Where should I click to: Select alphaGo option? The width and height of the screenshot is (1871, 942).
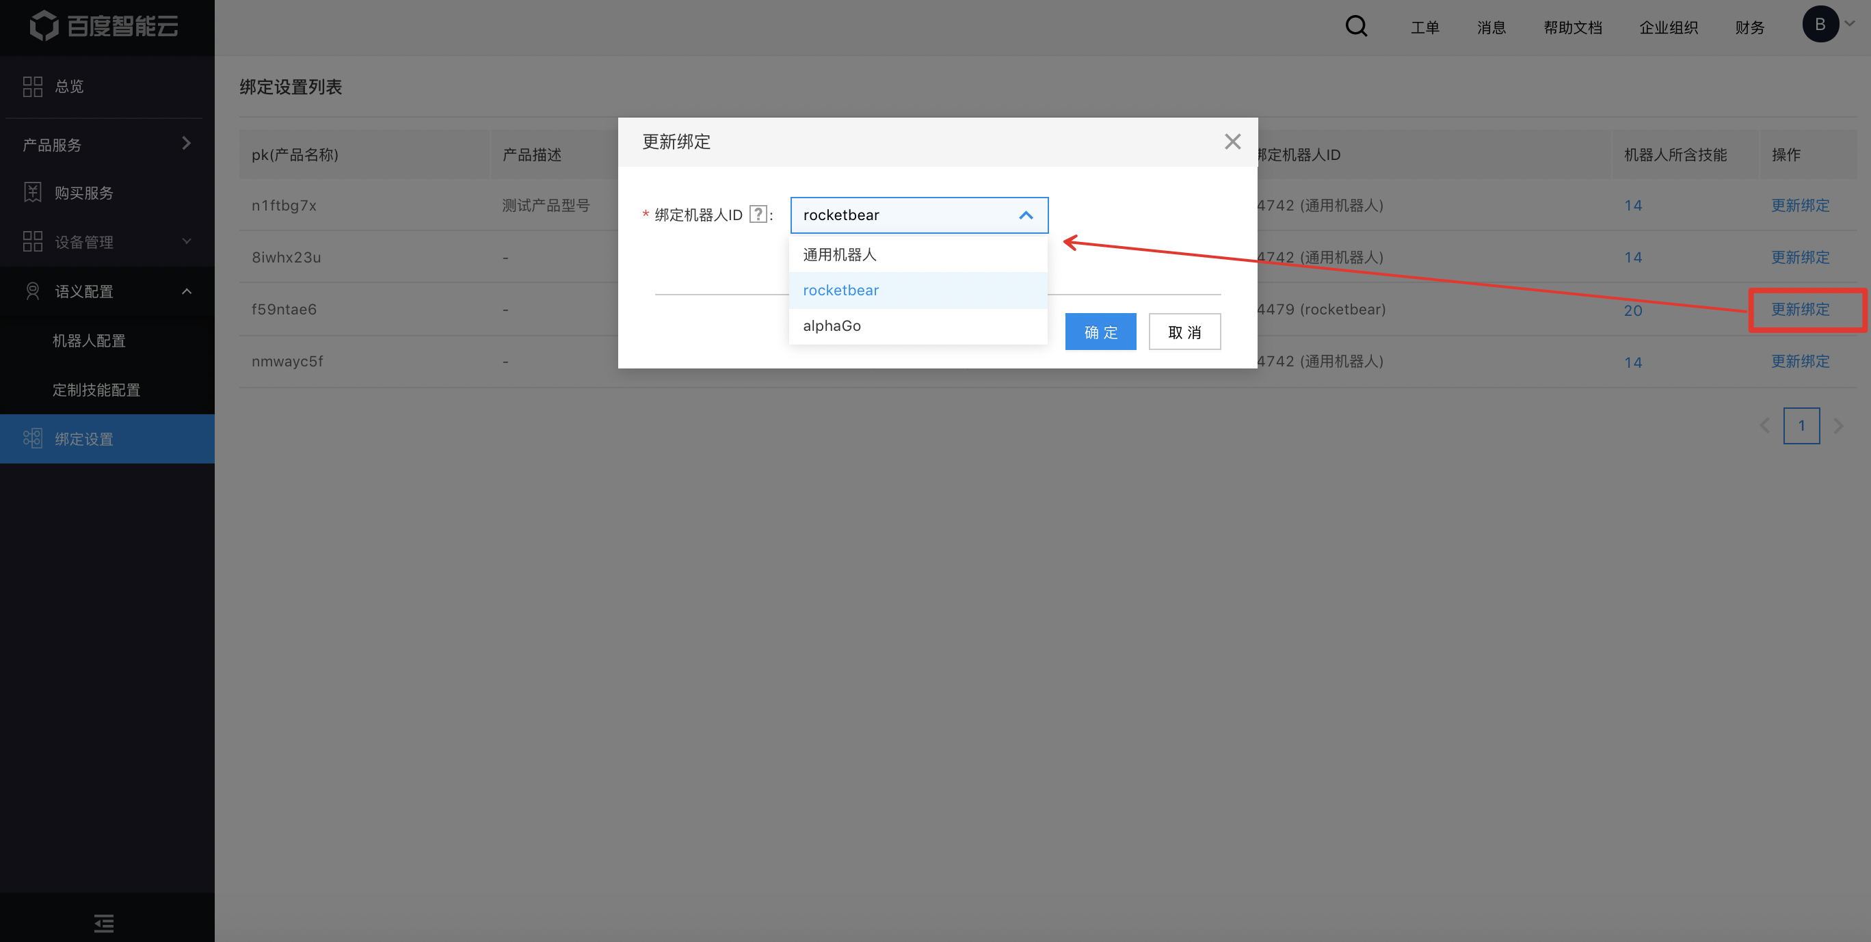pos(918,325)
